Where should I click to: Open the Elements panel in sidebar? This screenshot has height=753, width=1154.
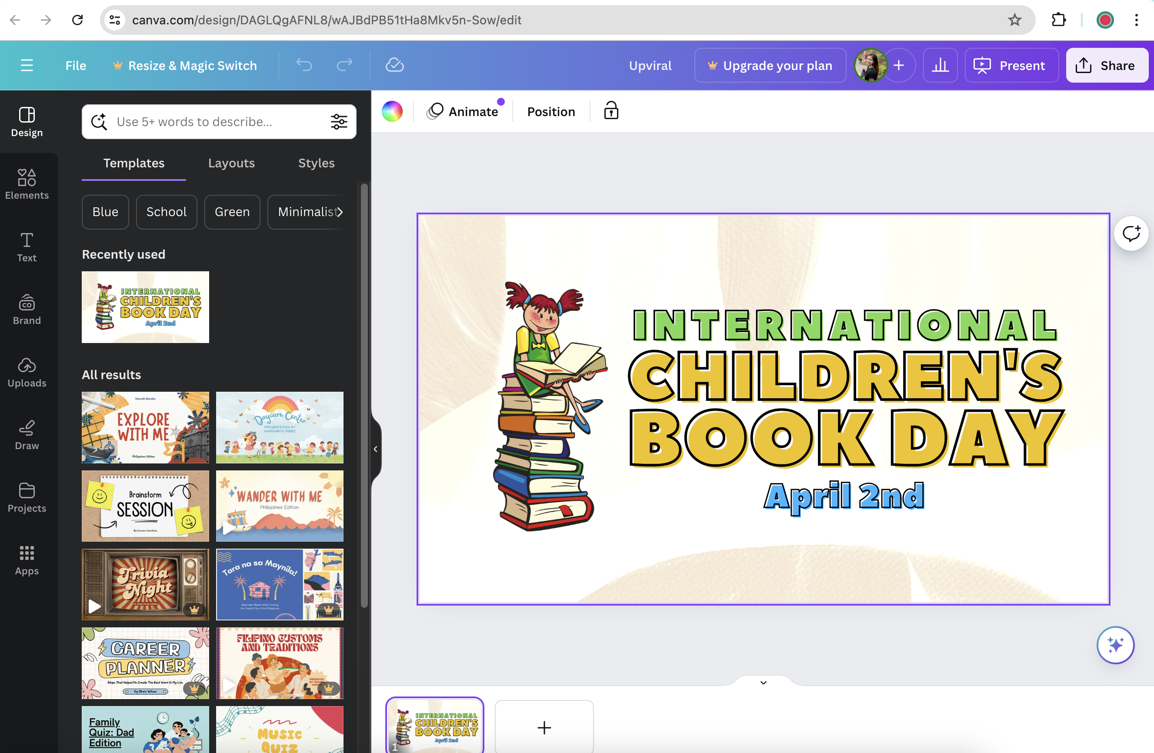click(27, 184)
